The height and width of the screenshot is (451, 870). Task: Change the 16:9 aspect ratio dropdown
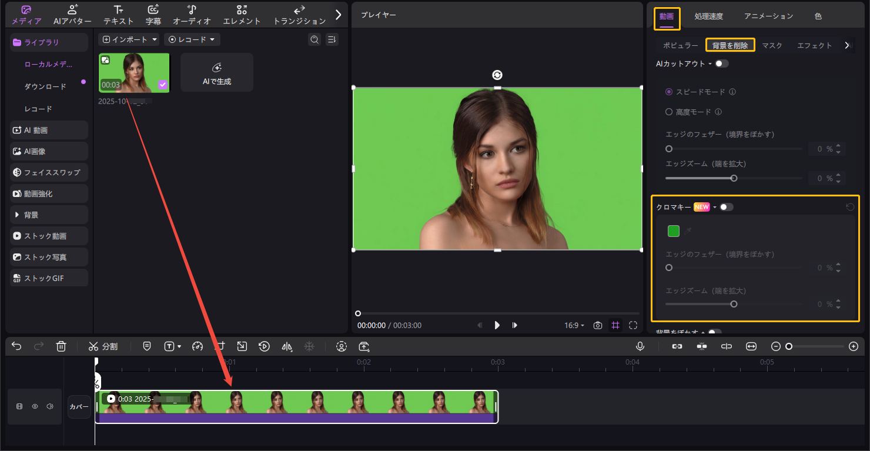tap(574, 325)
